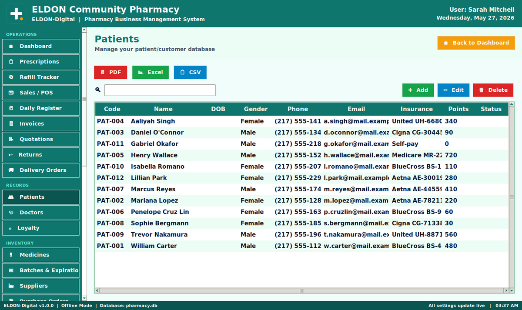Select Gabriel Okafor row
The image size is (522, 310).
point(301,144)
